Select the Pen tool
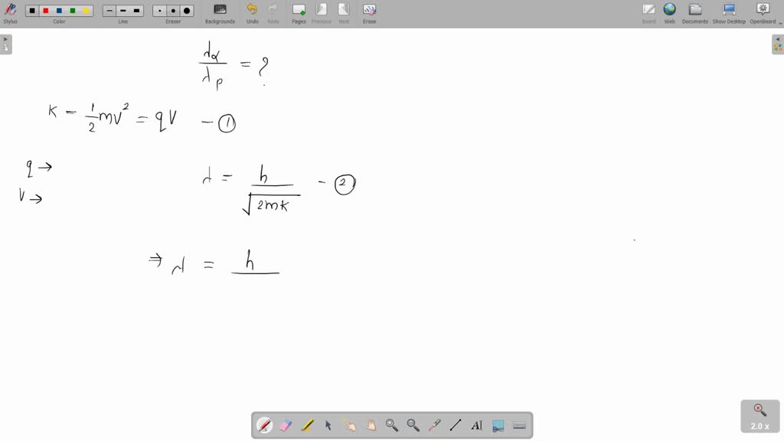Image resolution: width=784 pixels, height=441 pixels. click(x=265, y=425)
